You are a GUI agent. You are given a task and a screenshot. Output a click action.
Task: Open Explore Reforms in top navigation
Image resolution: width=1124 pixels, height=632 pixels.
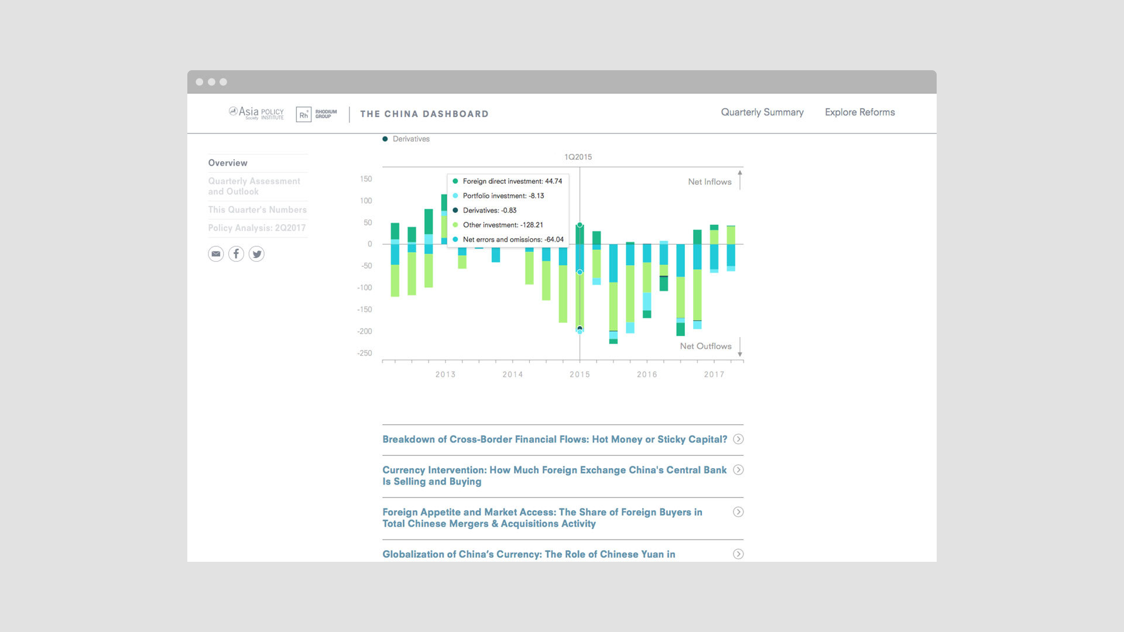859,112
